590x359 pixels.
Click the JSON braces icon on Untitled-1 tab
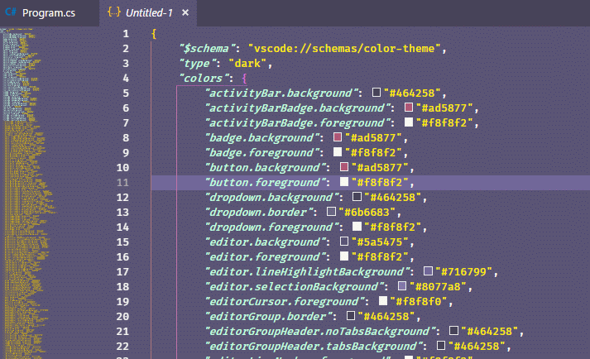click(114, 13)
